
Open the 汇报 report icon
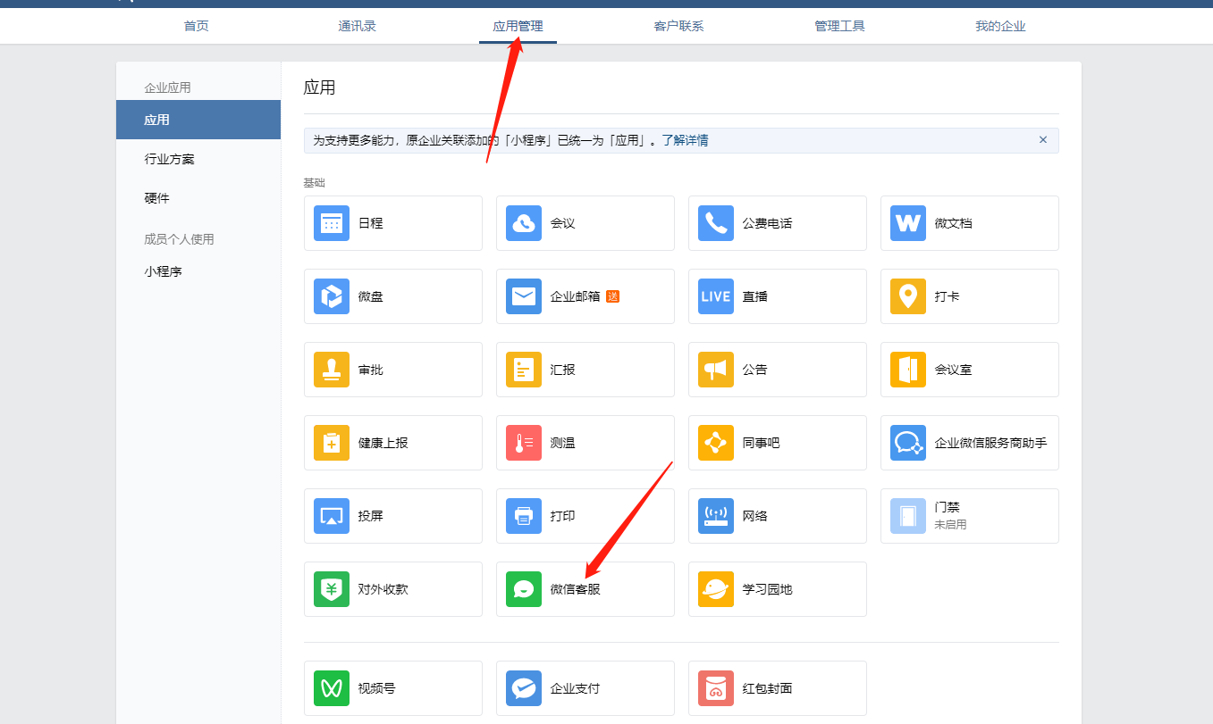524,370
